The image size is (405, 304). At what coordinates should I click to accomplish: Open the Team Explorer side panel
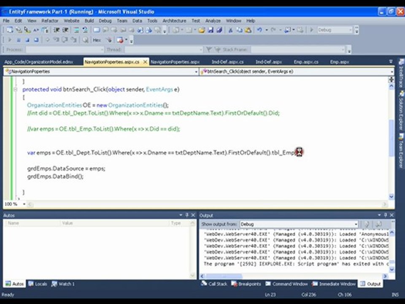click(x=401, y=150)
